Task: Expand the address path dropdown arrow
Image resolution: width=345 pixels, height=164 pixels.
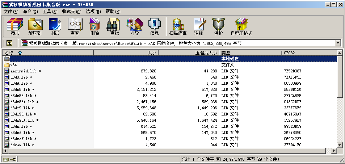Action: [338, 43]
